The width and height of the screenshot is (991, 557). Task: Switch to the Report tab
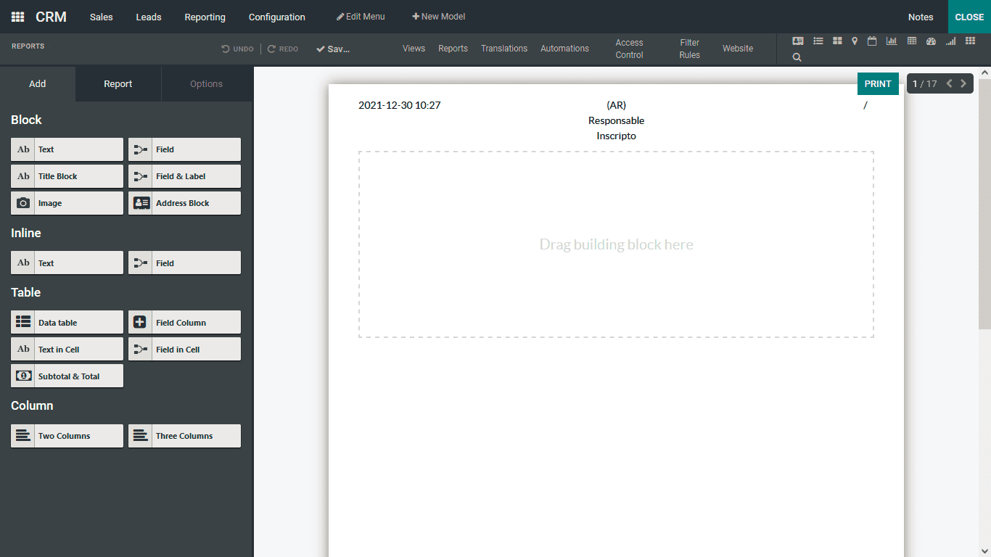pos(118,83)
